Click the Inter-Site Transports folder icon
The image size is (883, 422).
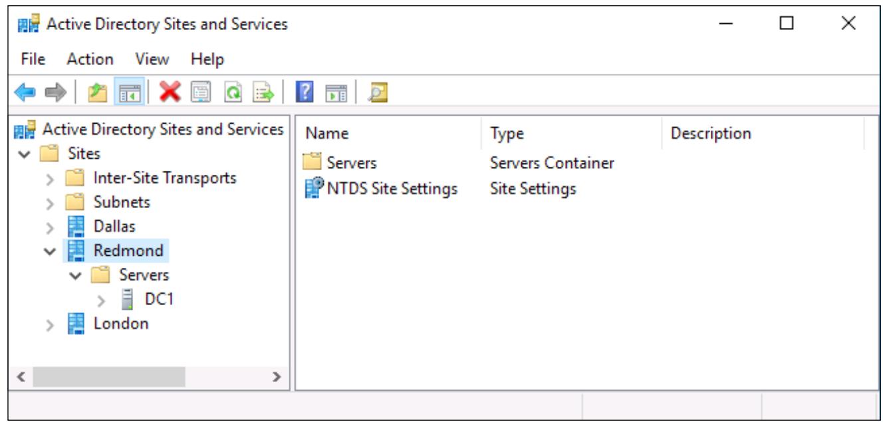coord(74,178)
